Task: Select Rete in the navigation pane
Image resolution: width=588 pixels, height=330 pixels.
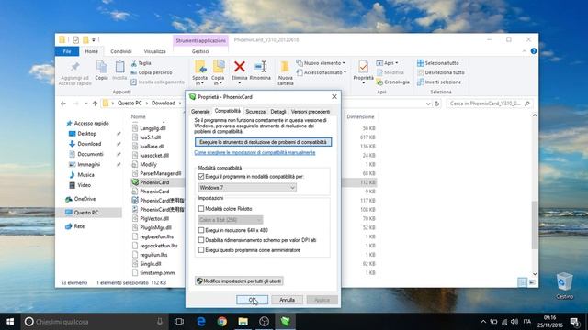Action: (x=79, y=226)
